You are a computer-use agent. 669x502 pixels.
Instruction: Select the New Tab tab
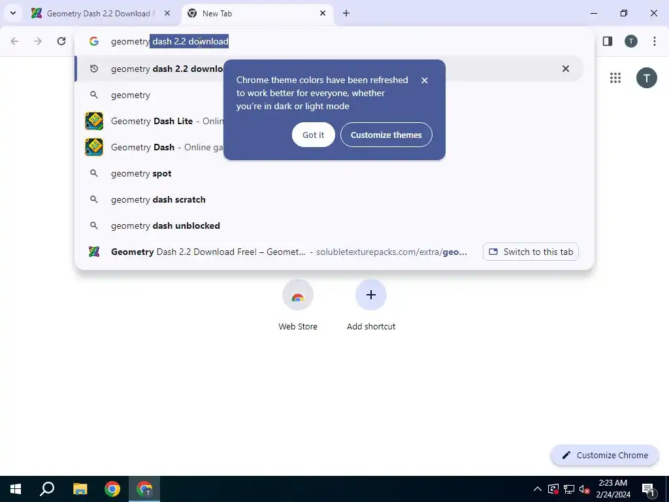click(257, 14)
